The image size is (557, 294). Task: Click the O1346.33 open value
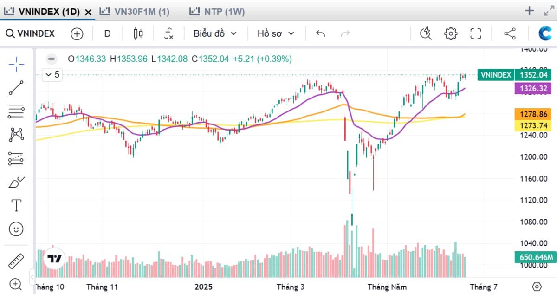point(87,59)
